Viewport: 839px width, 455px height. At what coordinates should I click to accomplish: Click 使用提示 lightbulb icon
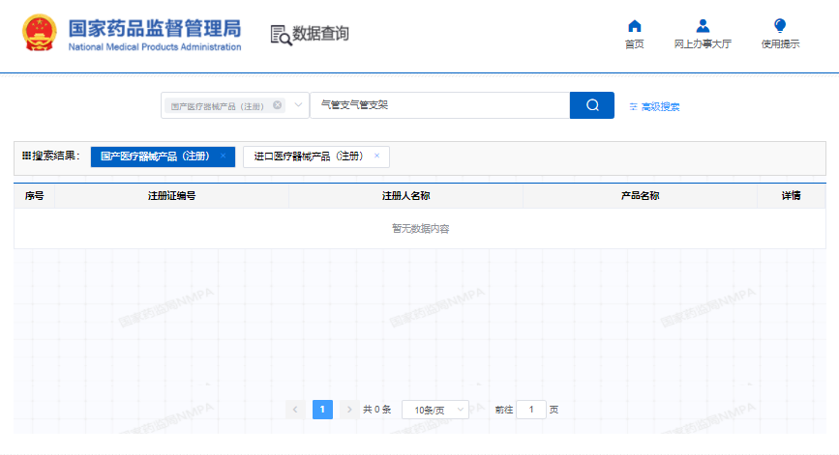780,26
